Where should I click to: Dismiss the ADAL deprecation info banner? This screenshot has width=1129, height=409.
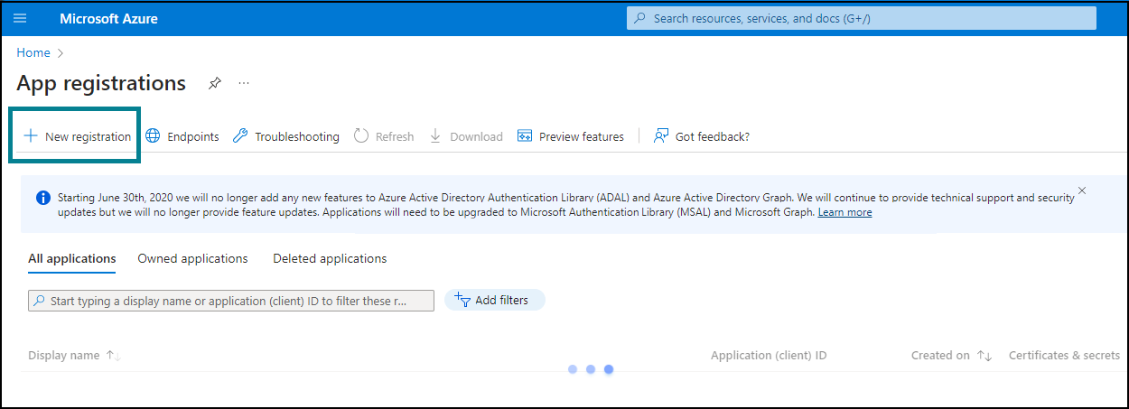coord(1082,191)
